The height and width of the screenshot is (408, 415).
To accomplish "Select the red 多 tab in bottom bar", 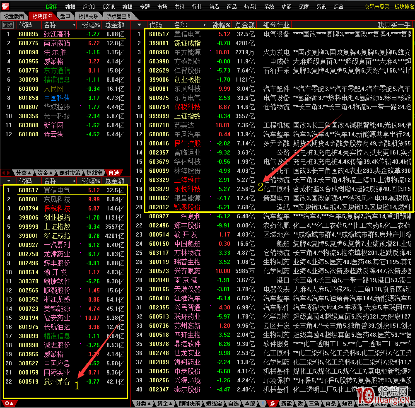I will 273,403.
